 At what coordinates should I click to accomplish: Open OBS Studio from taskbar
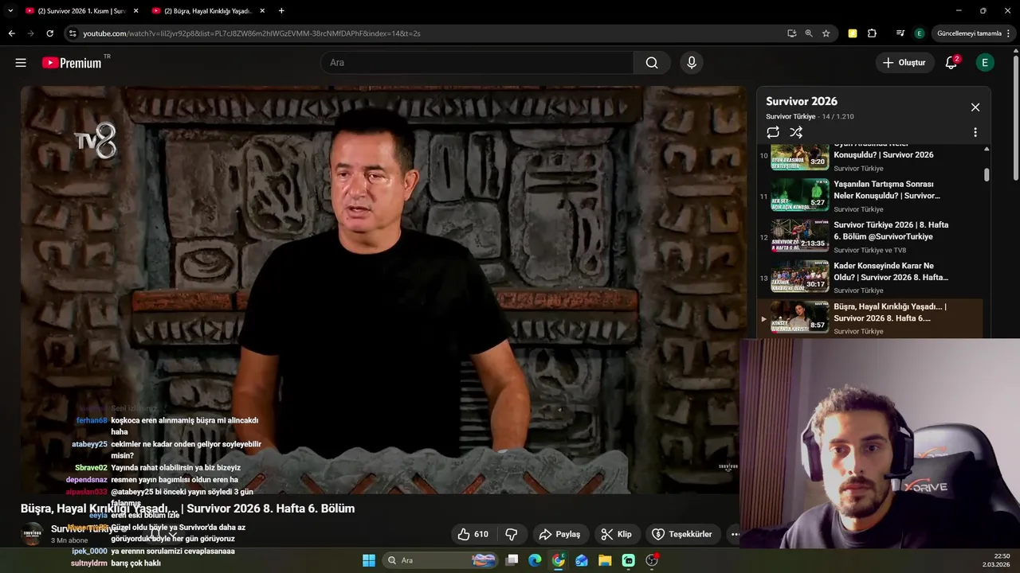(x=653, y=560)
